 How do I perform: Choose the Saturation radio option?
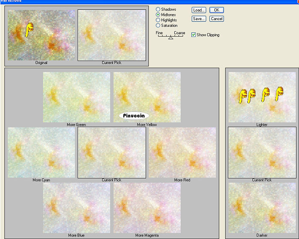tap(158, 25)
